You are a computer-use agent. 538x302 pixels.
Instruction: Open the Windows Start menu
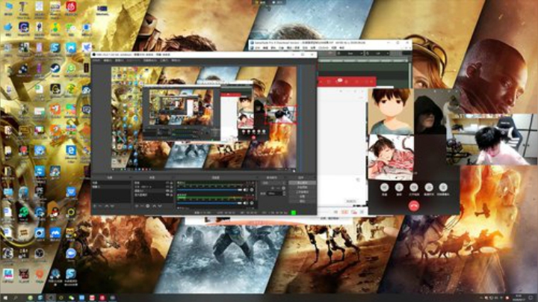5,298
